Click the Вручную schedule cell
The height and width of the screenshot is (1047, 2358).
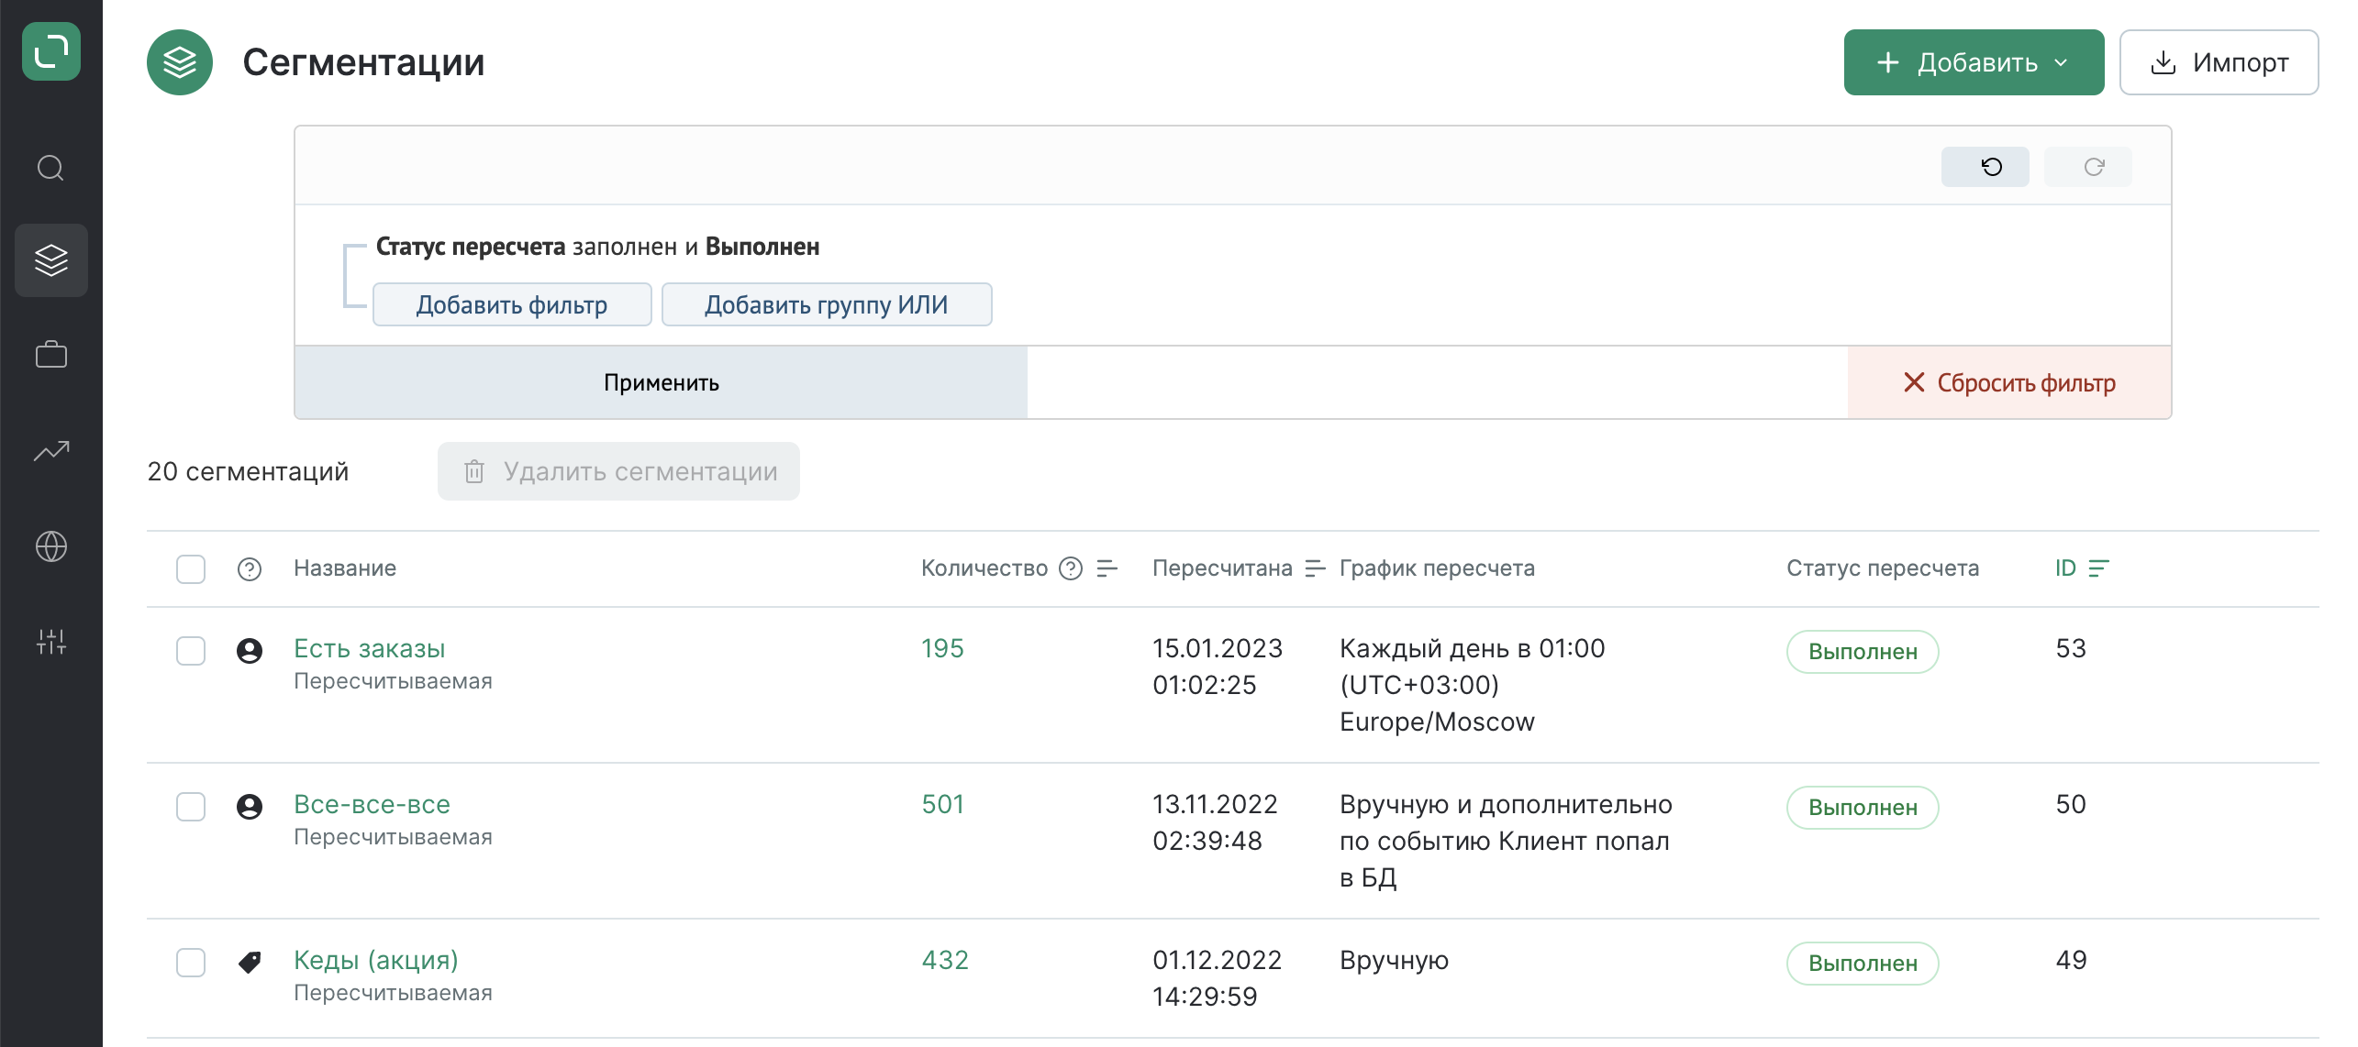(x=1395, y=960)
